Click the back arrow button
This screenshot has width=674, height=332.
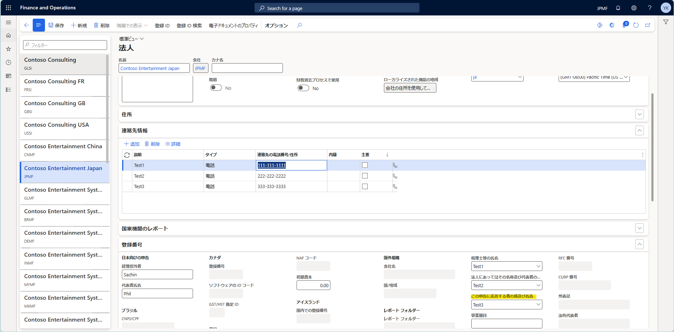click(x=27, y=25)
